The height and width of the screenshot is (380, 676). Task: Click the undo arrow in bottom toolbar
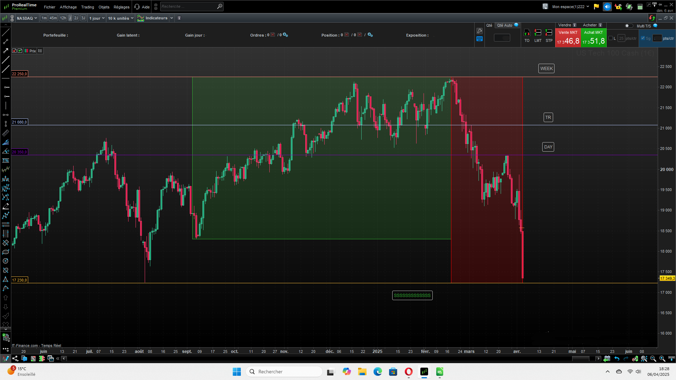[x=617, y=359]
